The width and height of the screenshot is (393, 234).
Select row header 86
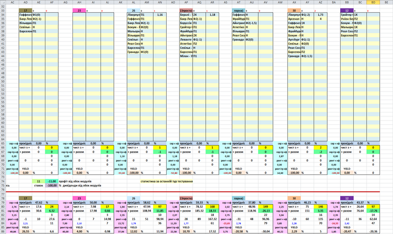tap(3, 231)
